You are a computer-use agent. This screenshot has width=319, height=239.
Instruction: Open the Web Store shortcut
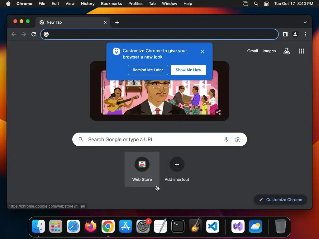point(142,169)
